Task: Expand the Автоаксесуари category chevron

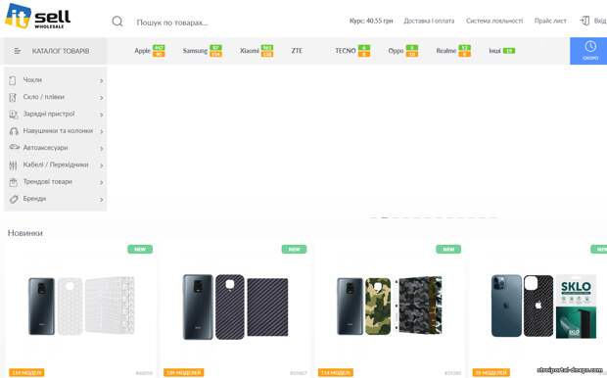Action: [101, 148]
